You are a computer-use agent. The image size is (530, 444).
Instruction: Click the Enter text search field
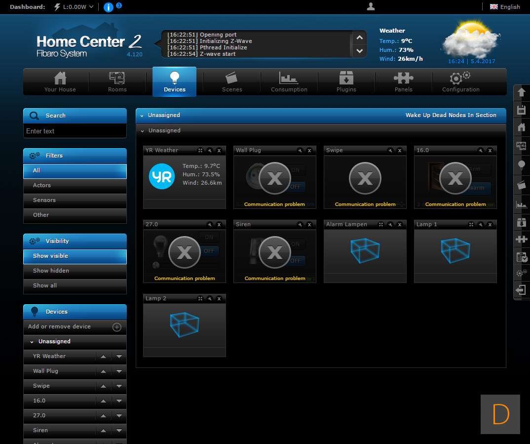[75, 131]
